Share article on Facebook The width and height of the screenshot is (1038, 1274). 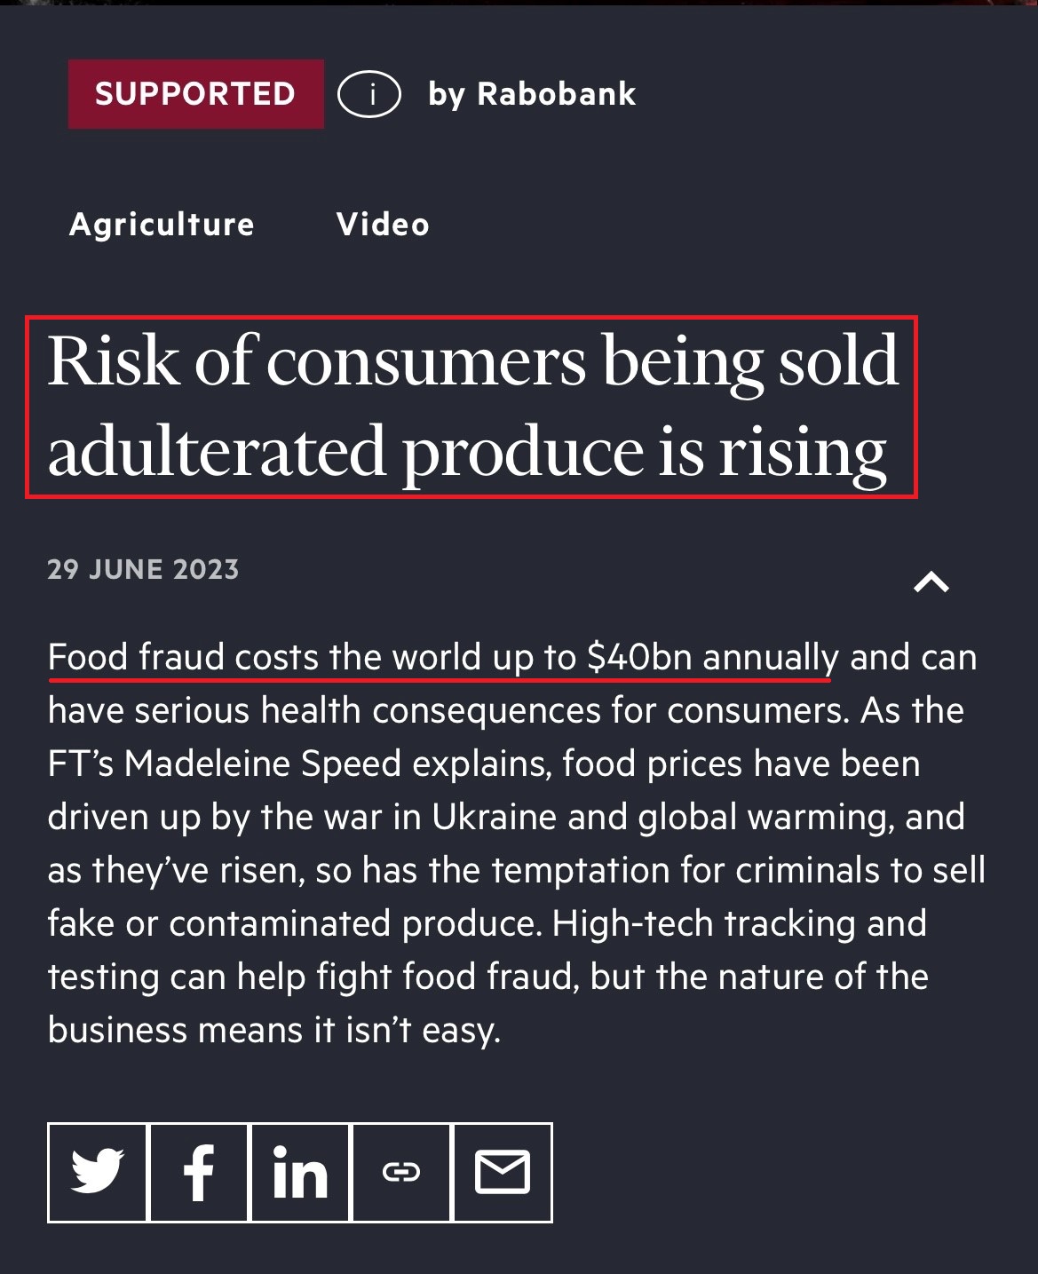[x=199, y=1172]
